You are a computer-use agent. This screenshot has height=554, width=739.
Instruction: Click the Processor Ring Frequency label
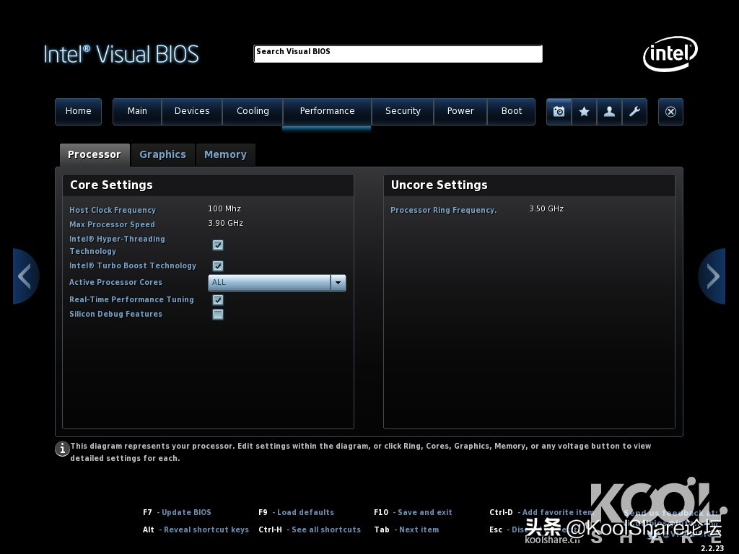pos(444,210)
